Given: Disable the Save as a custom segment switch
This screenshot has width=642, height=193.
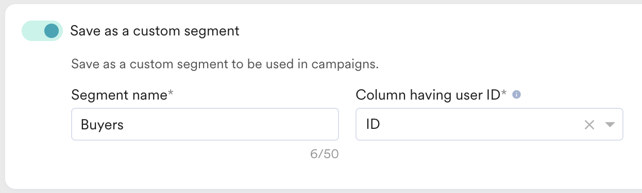Looking at the screenshot, I should 42,31.
